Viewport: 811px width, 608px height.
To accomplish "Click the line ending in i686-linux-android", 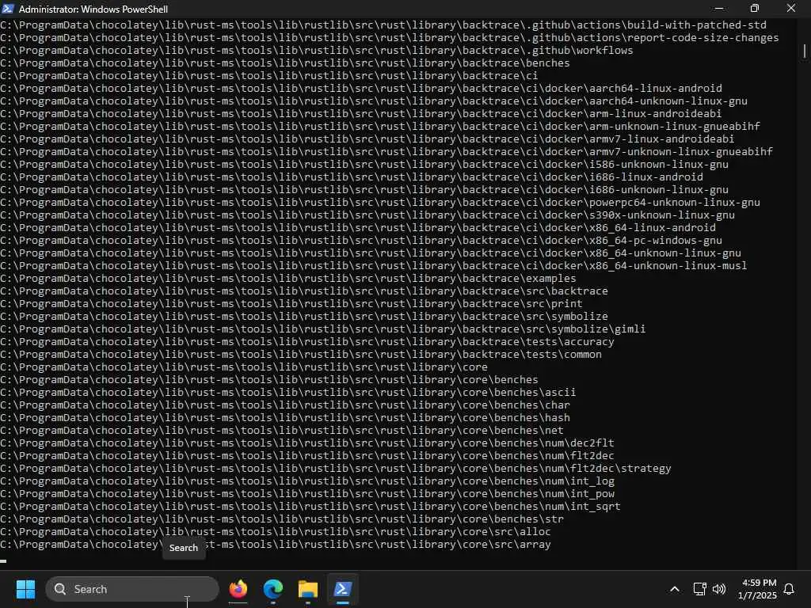I will click(x=352, y=177).
